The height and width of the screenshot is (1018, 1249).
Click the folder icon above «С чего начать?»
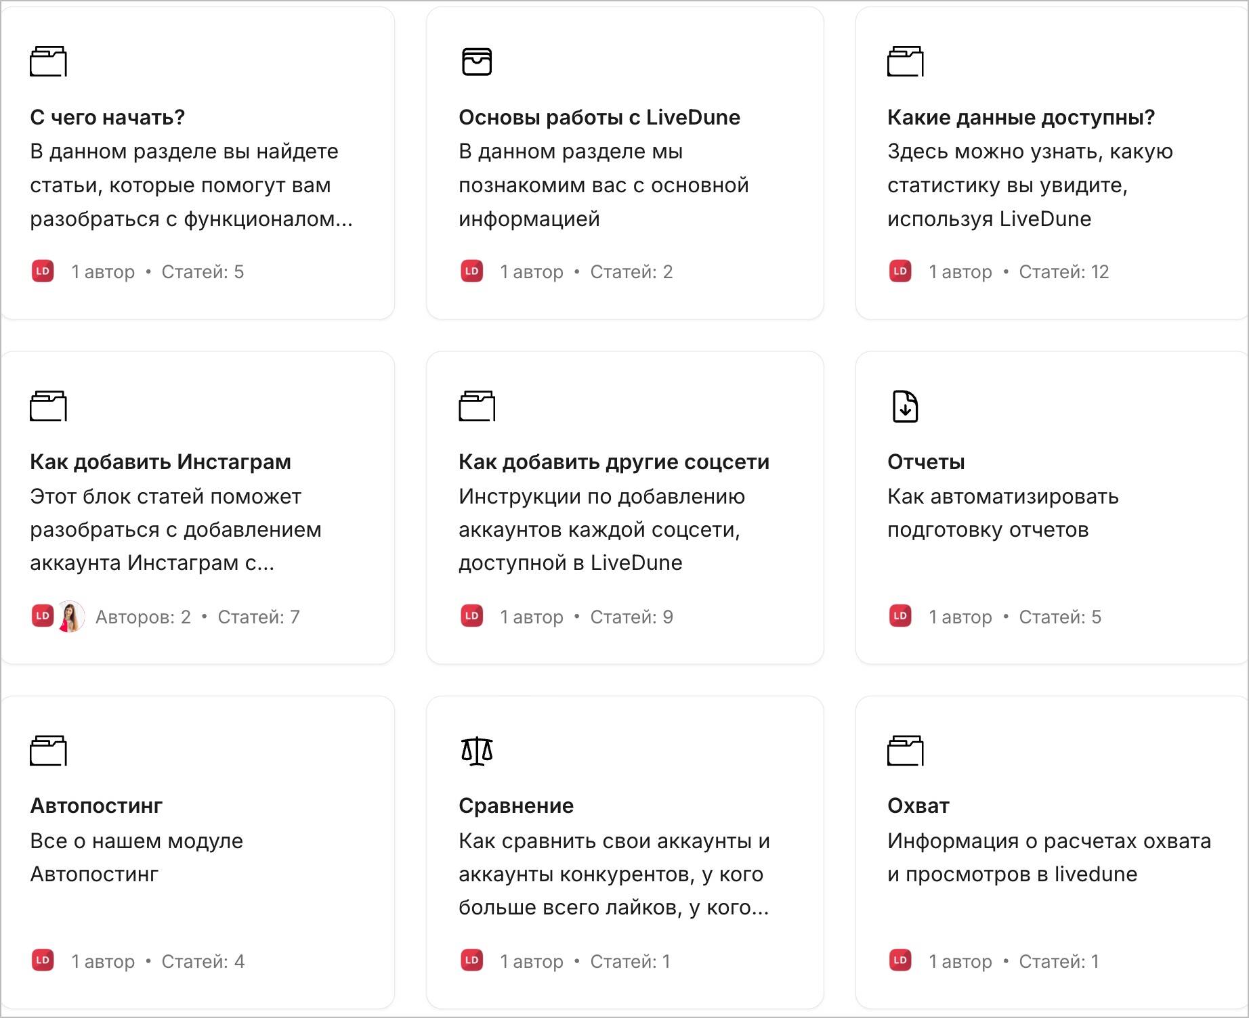48,62
